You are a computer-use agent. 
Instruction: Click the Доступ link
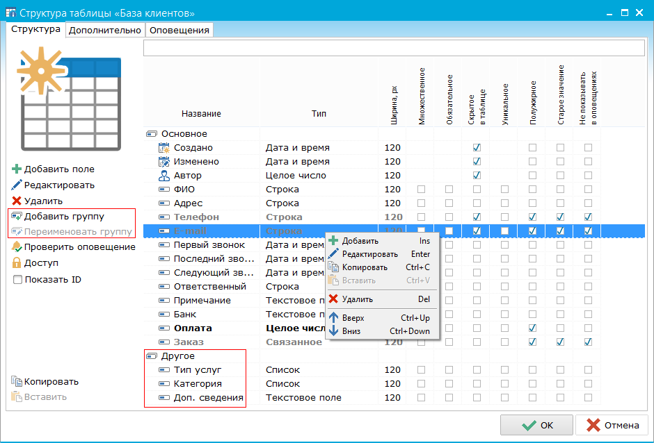[x=41, y=262]
